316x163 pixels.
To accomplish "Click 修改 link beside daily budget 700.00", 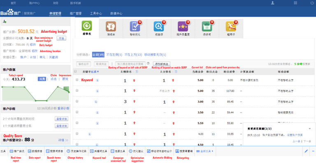I will [x=33, y=45].
